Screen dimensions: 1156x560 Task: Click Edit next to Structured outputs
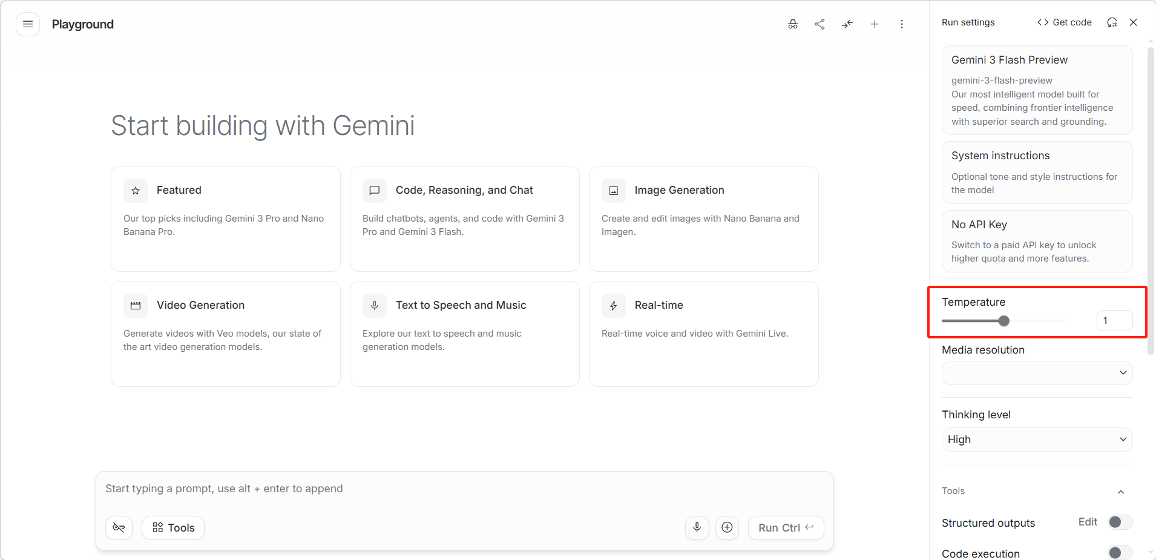pos(1088,522)
